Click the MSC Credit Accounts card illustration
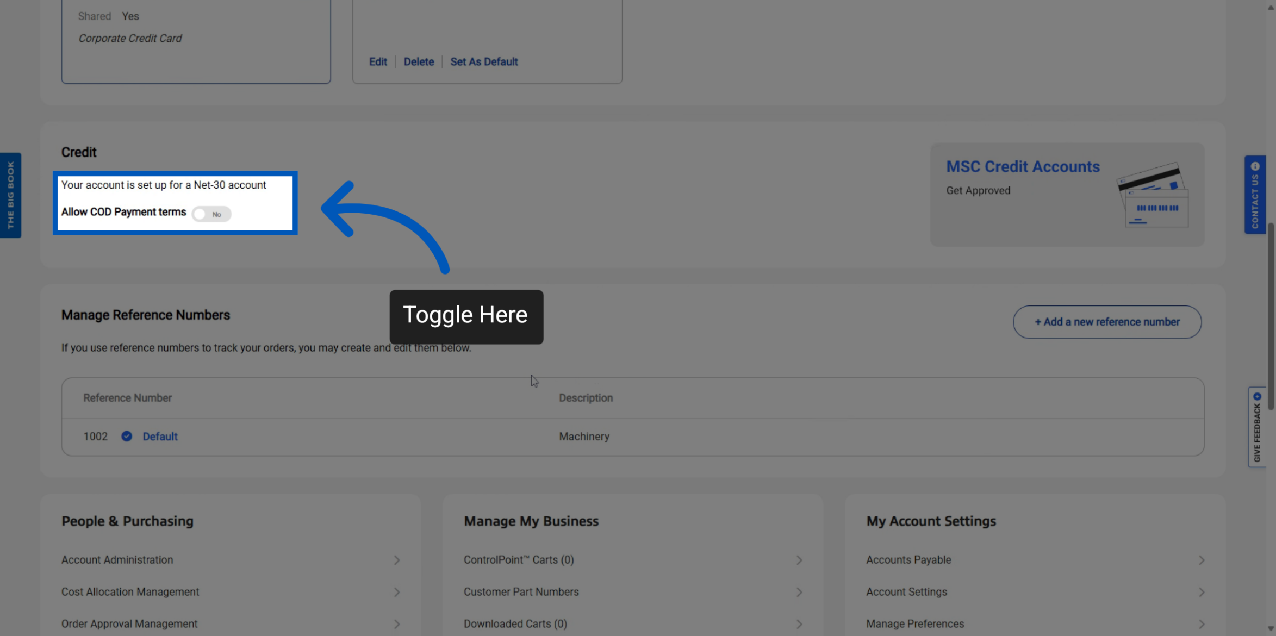Screen dimensions: 1276x636 point(1153,194)
